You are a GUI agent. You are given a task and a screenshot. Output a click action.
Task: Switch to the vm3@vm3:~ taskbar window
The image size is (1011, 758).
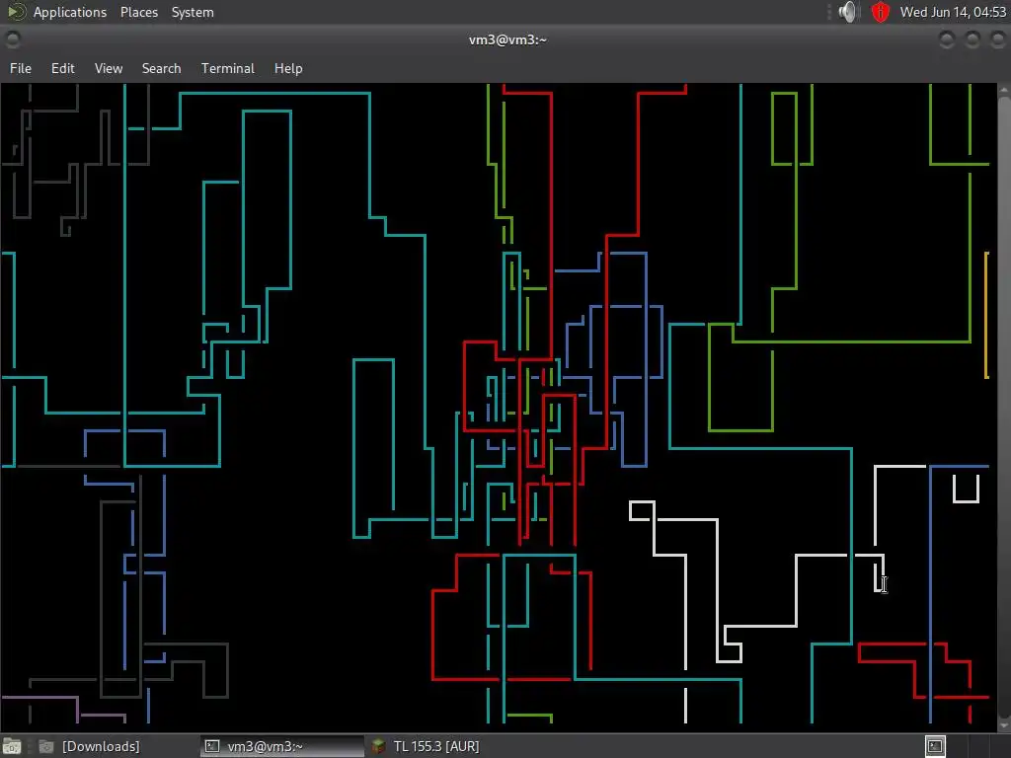pos(282,746)
